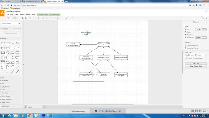Toggle the Page View checkbox

point(185,35)
